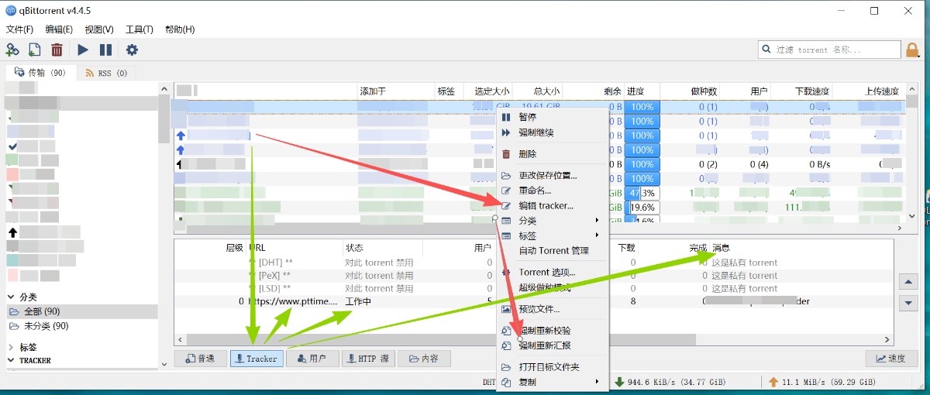
Task: Select 更改保存位置... from context menu
Action: [552, 176]
